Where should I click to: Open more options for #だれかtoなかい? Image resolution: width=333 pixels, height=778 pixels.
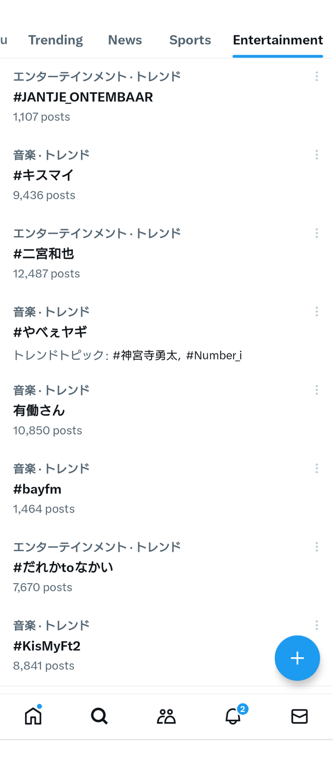click(x=317, y=547)
